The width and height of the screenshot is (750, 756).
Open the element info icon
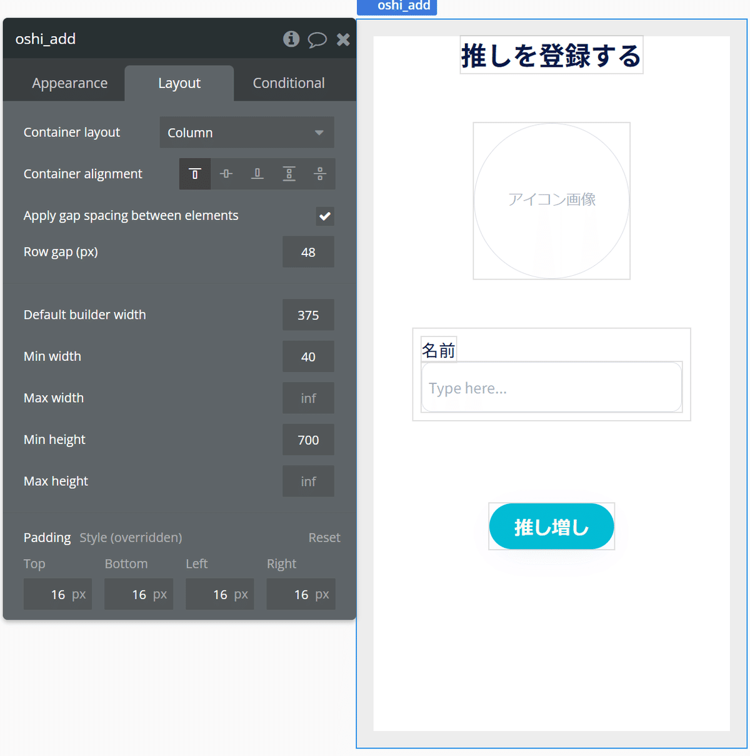point(291,39)
